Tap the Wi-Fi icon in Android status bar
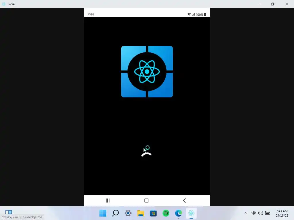294x220 pixels. 189,14
